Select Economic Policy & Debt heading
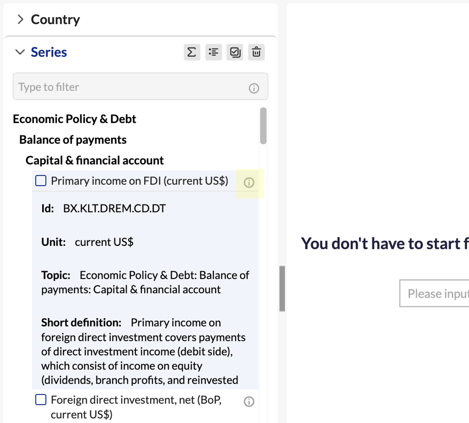This screenshot has width=469, height=423. pos(74,119)
